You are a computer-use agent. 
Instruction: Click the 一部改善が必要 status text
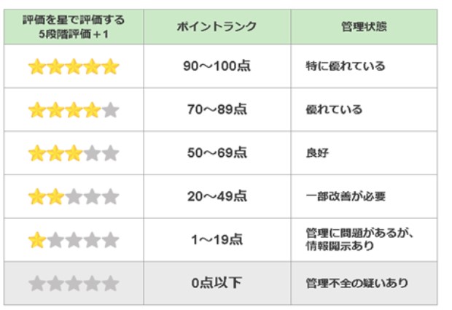(346, 196)
